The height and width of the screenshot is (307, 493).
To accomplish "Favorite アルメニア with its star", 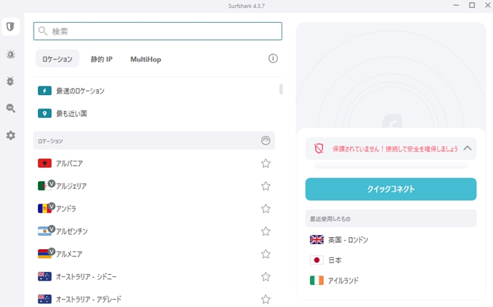I will (266, 254).
